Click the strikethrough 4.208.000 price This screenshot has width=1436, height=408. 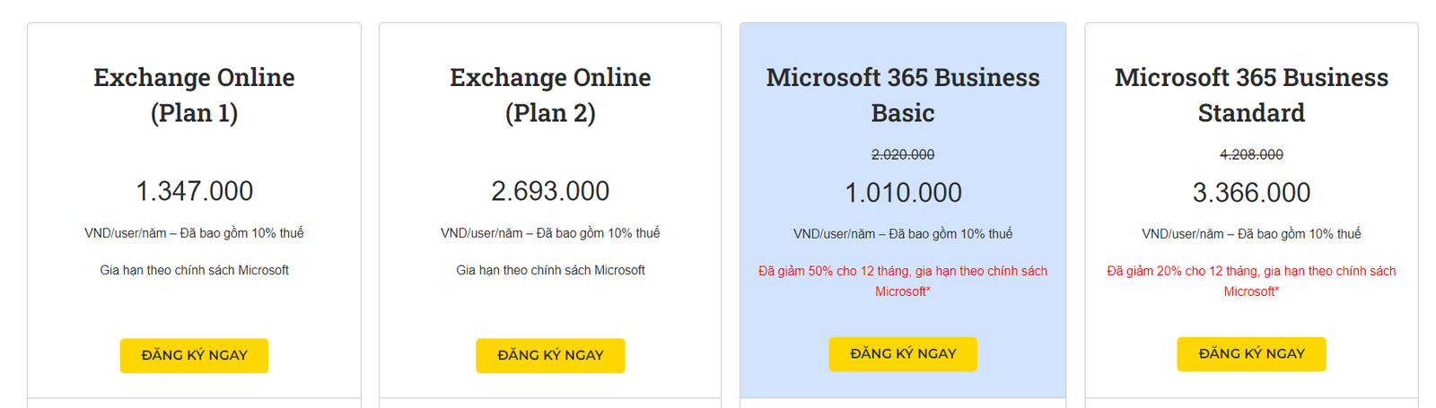click(1251, 155)
